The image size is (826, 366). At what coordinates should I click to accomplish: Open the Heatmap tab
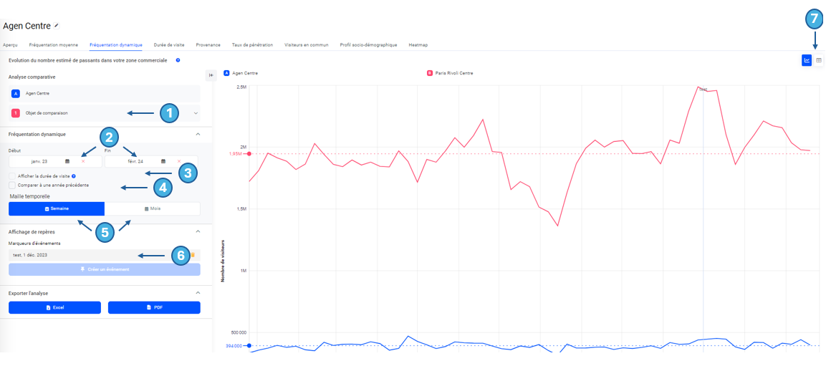[x=418, y=44]
